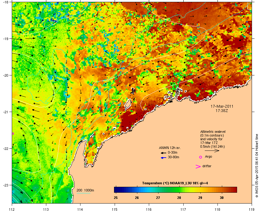Click the 30-80m legend label

pyautogui.click(x=173, y=157)
